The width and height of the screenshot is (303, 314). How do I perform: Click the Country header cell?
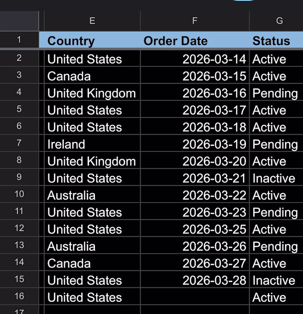(92, 41)
